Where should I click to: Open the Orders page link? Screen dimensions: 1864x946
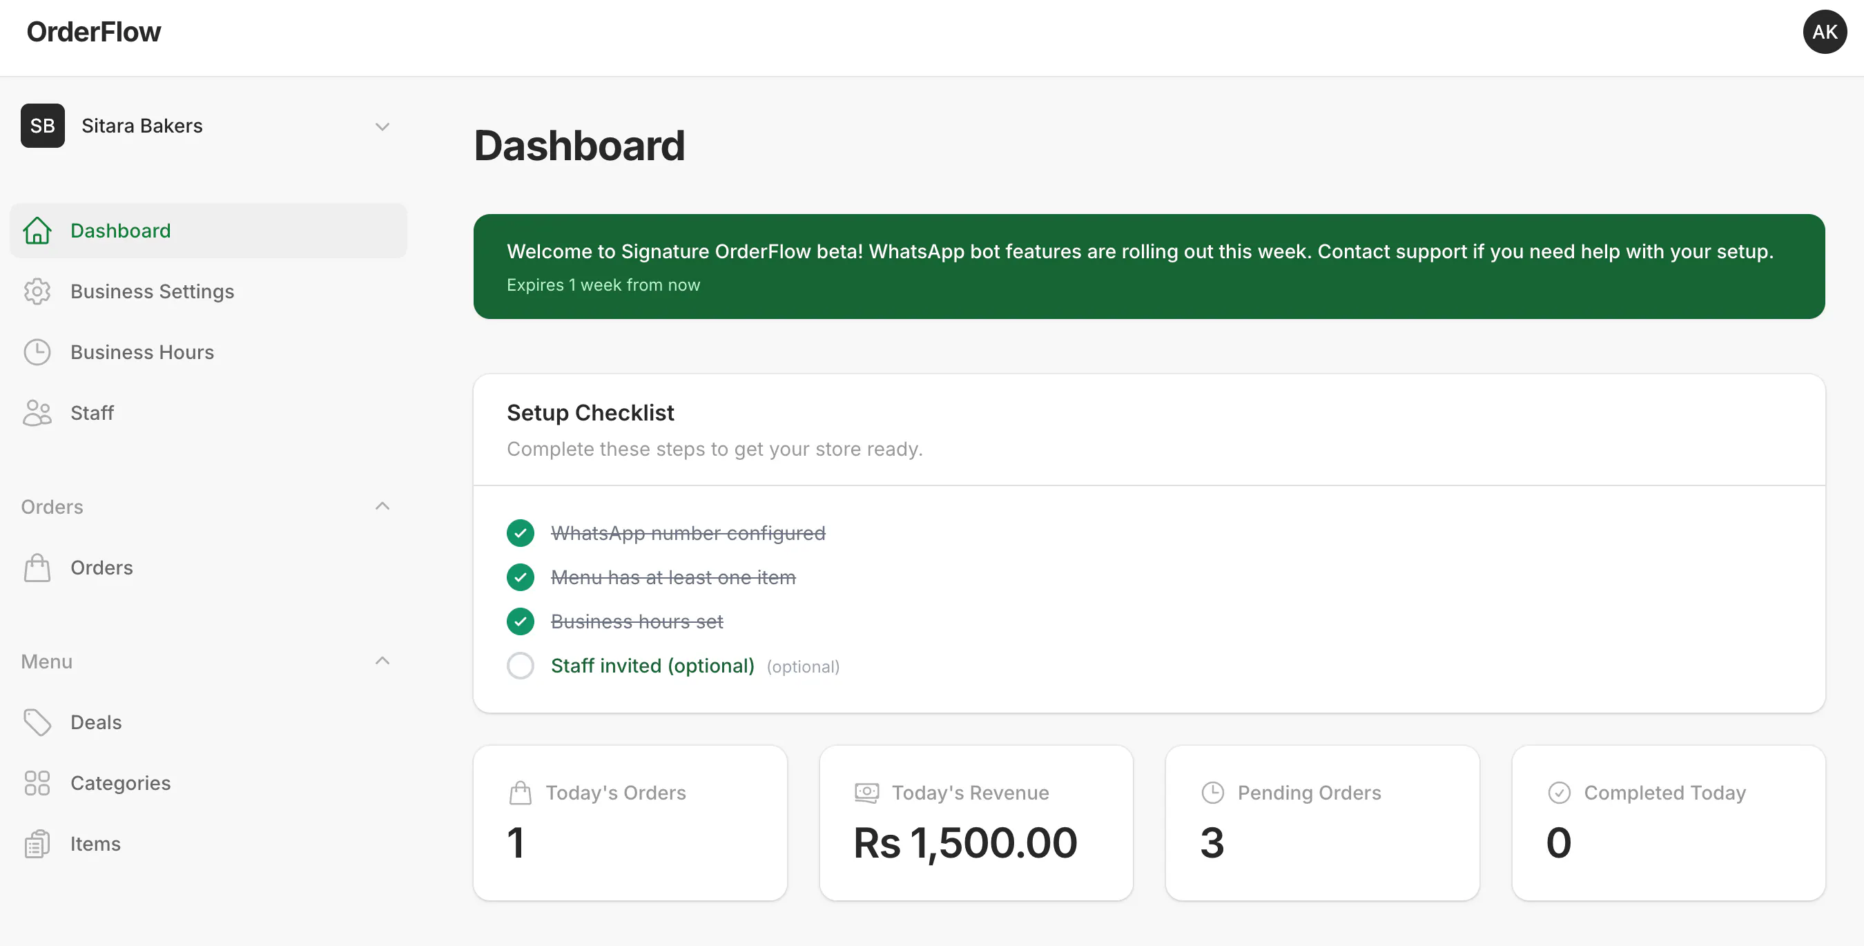[x=208, y=568]
